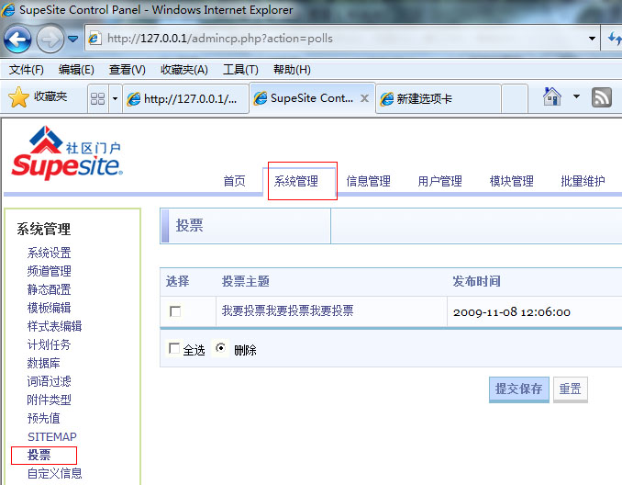
Task: Switch to the http://127.0.0.1/... tab
Action: click(185, 98)
